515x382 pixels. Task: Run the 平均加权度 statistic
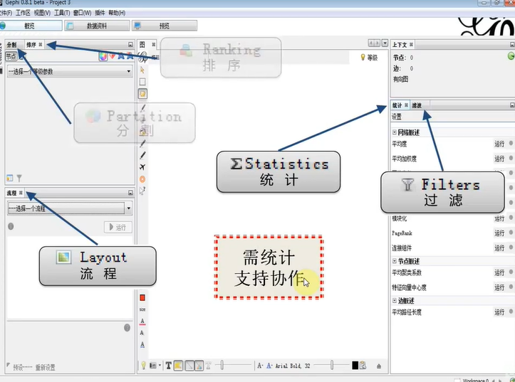tap(499, 159)
